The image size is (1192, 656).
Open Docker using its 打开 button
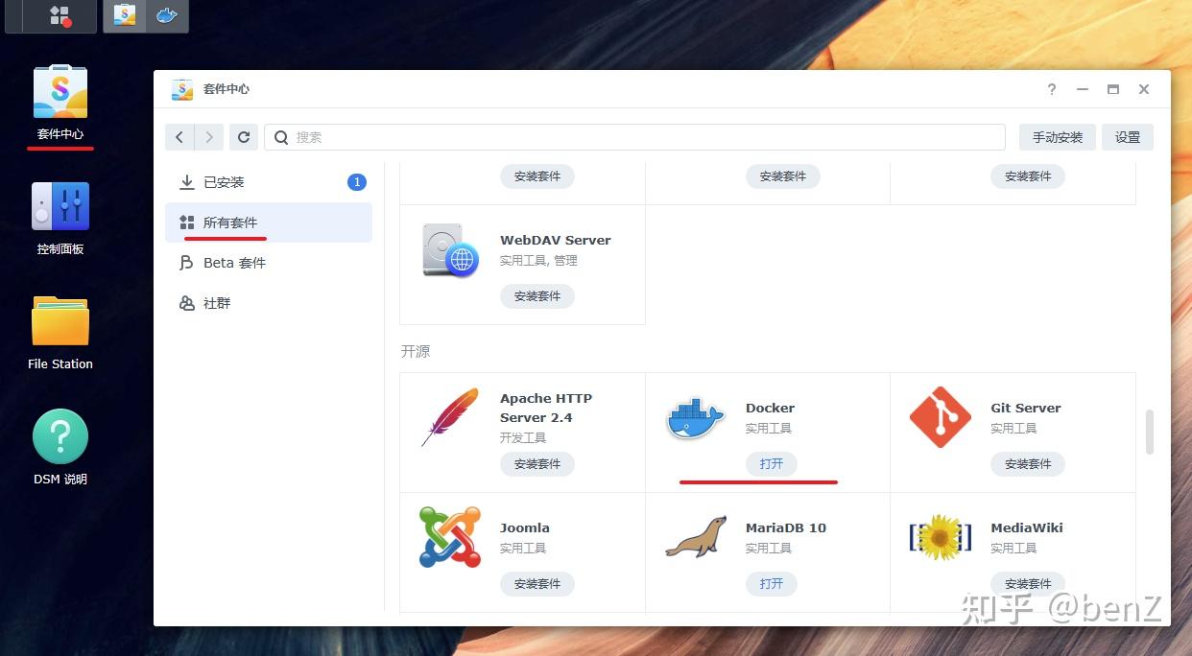[771, 463]
